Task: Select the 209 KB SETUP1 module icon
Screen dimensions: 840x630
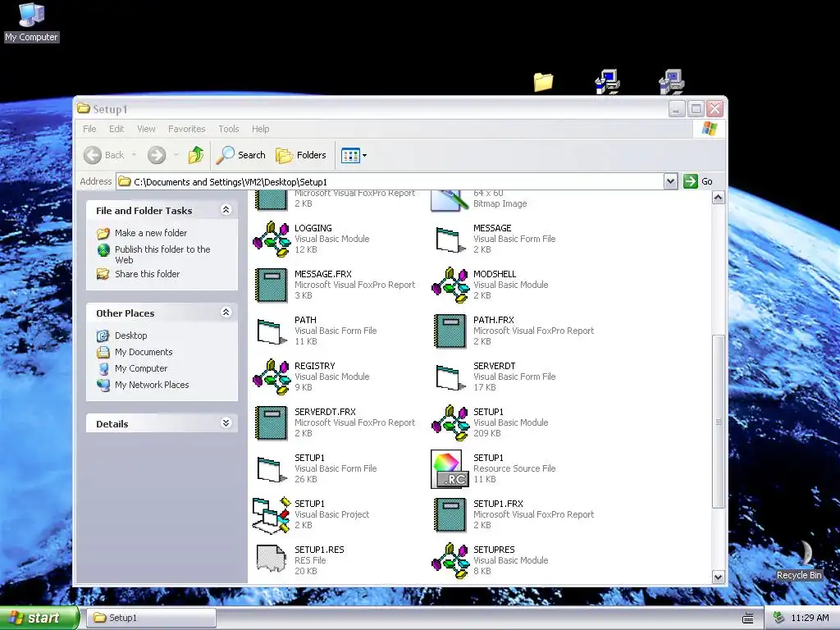Action: [450, 423]
